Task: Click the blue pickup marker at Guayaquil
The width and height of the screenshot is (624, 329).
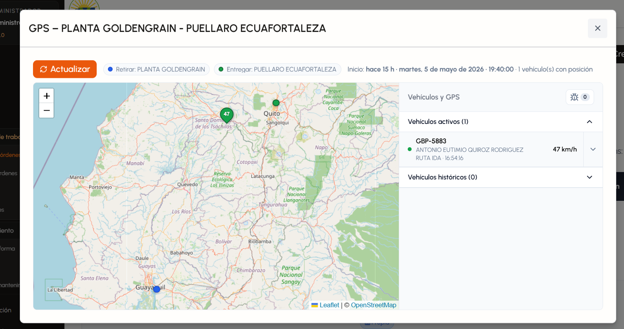Action: (157, 289)
